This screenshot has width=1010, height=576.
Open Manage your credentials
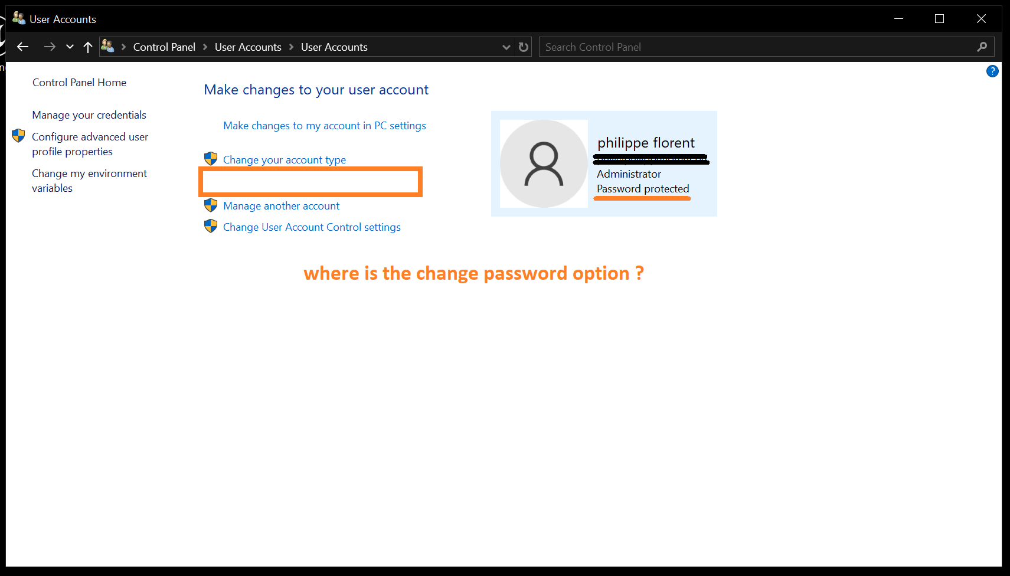(x=89, y=115)
